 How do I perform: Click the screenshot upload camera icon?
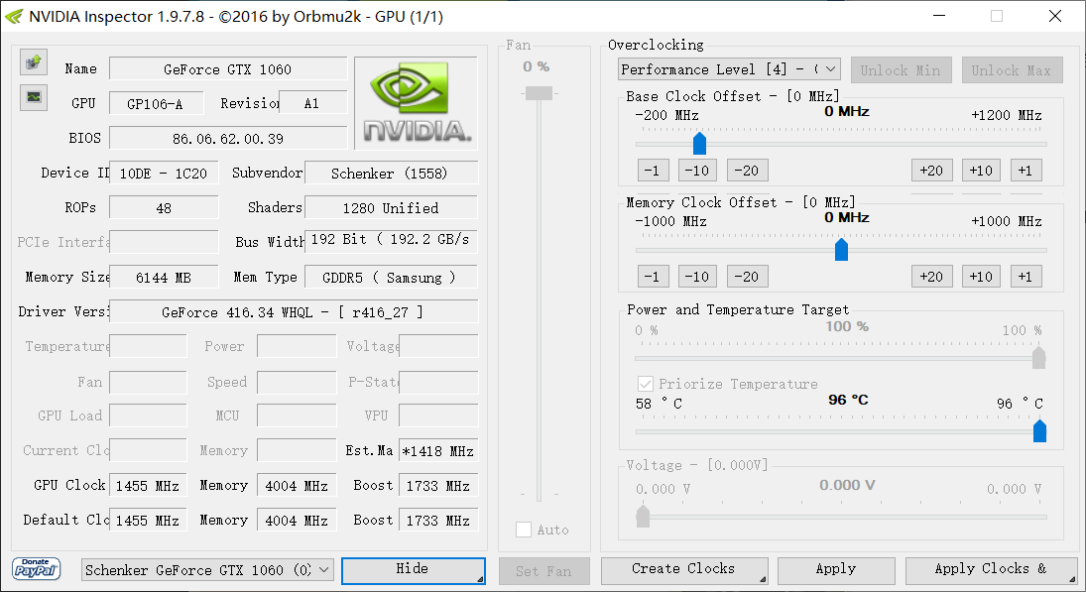tap(33, 61)
